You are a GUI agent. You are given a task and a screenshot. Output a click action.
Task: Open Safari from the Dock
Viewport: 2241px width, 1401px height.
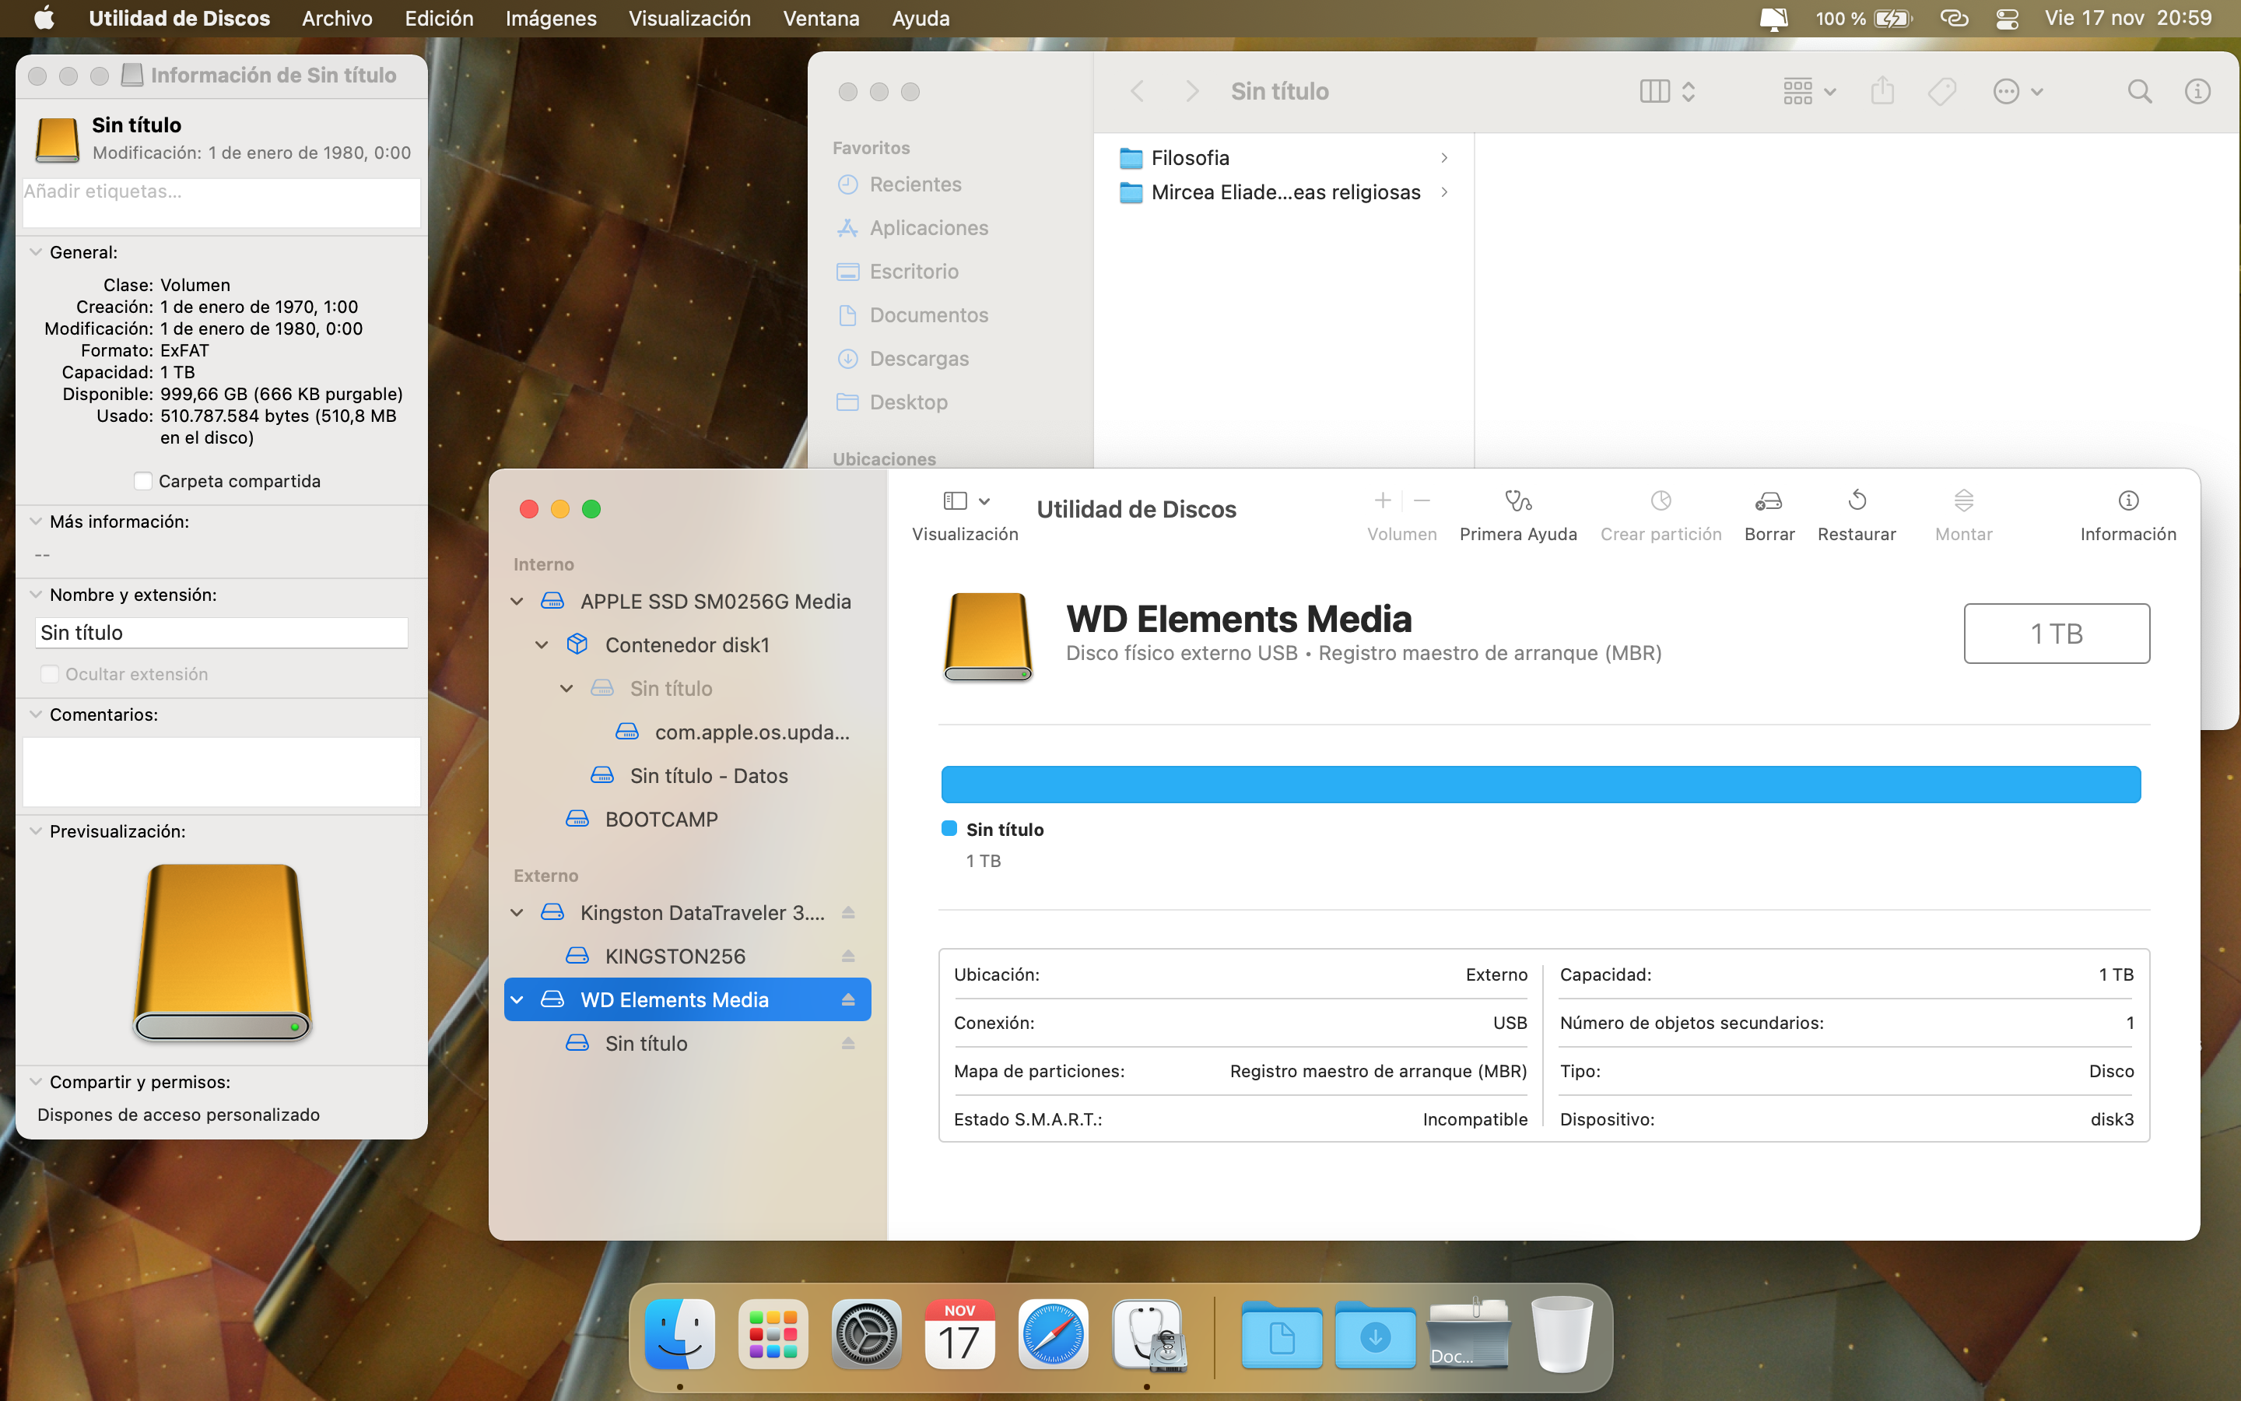pyautogui.click(x=1053, y=1335)
